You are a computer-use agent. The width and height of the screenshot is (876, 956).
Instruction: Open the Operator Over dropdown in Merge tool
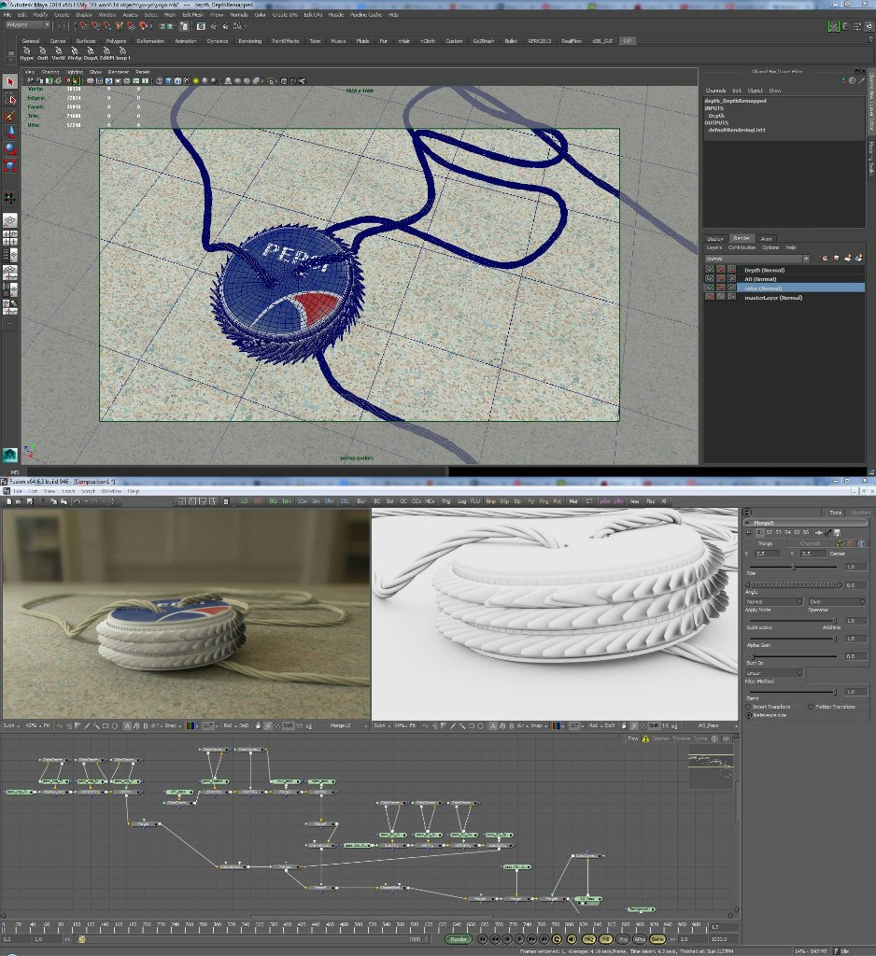tap(837, 602)
